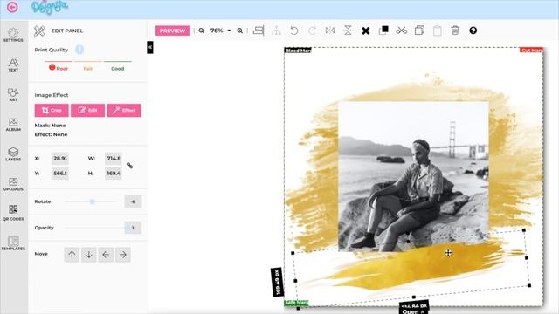The height and width of the screenshot is (314, 559).
Task: Click the align objects toolbar icon
Action: tap(259, 31)
